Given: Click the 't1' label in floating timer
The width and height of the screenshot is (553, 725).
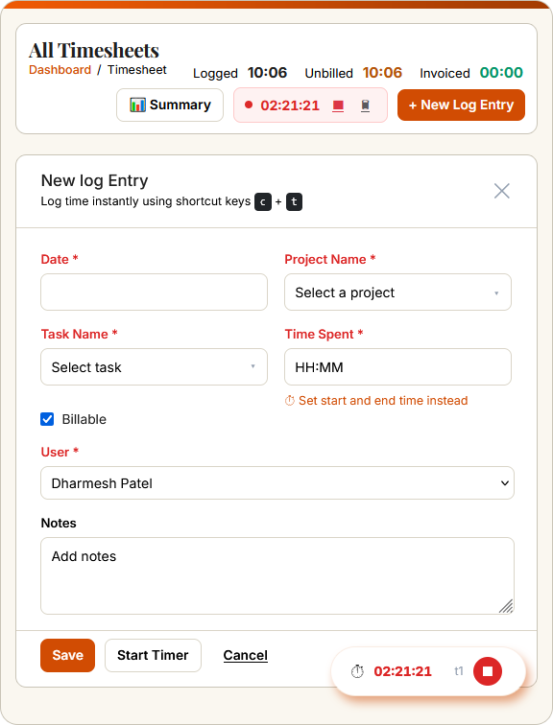Looking at the screenshot, I should point(459,671).
